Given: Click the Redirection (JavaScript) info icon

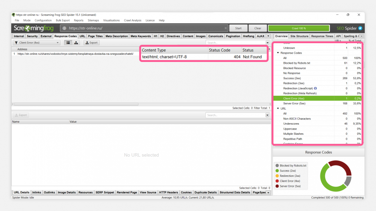Looking at the screenshot, I should tap(315, 88).
